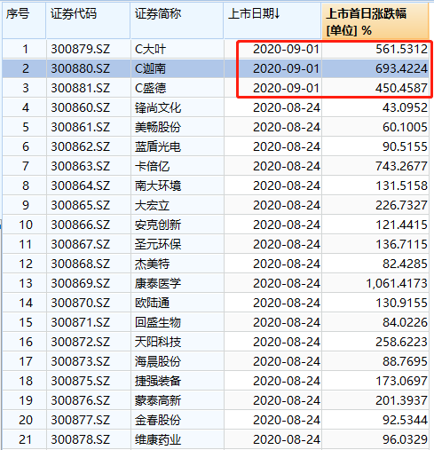Click the C盛德 name cell

[150, 88]
